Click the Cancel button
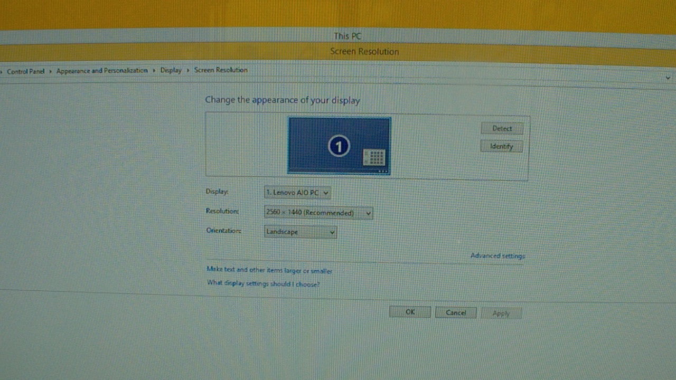This screenshot has height=380, width=676. (x=455, y=312)
